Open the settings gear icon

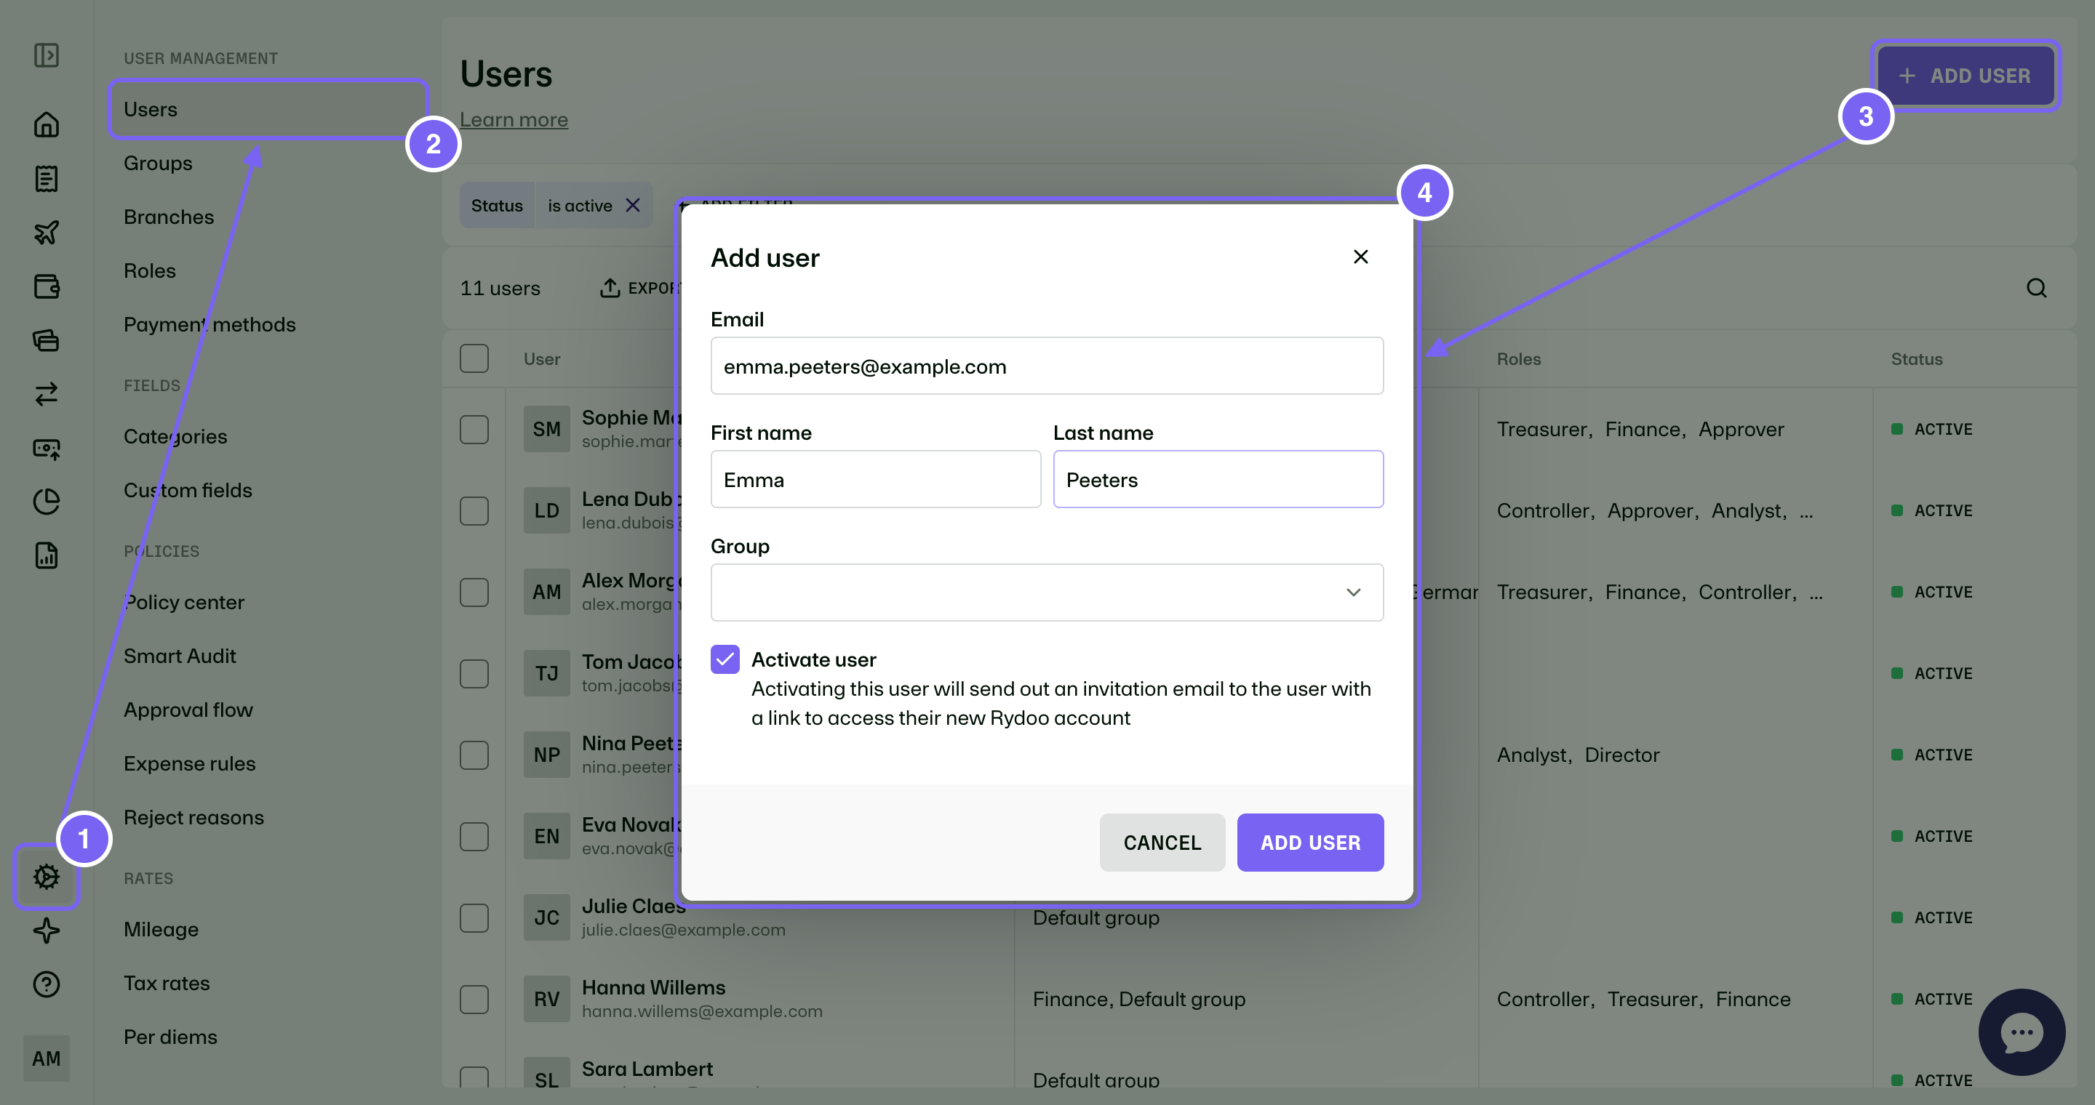(47, 877)
